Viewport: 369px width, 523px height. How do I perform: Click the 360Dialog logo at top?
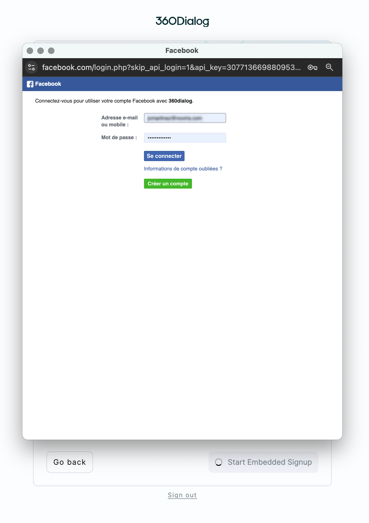(182, 21)
